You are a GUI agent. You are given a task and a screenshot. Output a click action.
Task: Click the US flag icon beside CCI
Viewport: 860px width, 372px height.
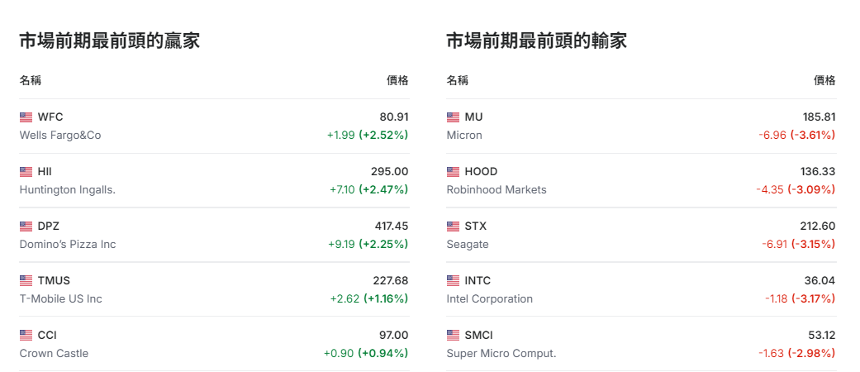click(x=26, y=336)
